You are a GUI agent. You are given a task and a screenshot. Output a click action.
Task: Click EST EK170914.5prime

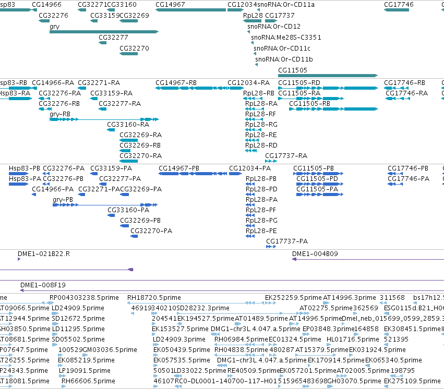pos(336,360)
